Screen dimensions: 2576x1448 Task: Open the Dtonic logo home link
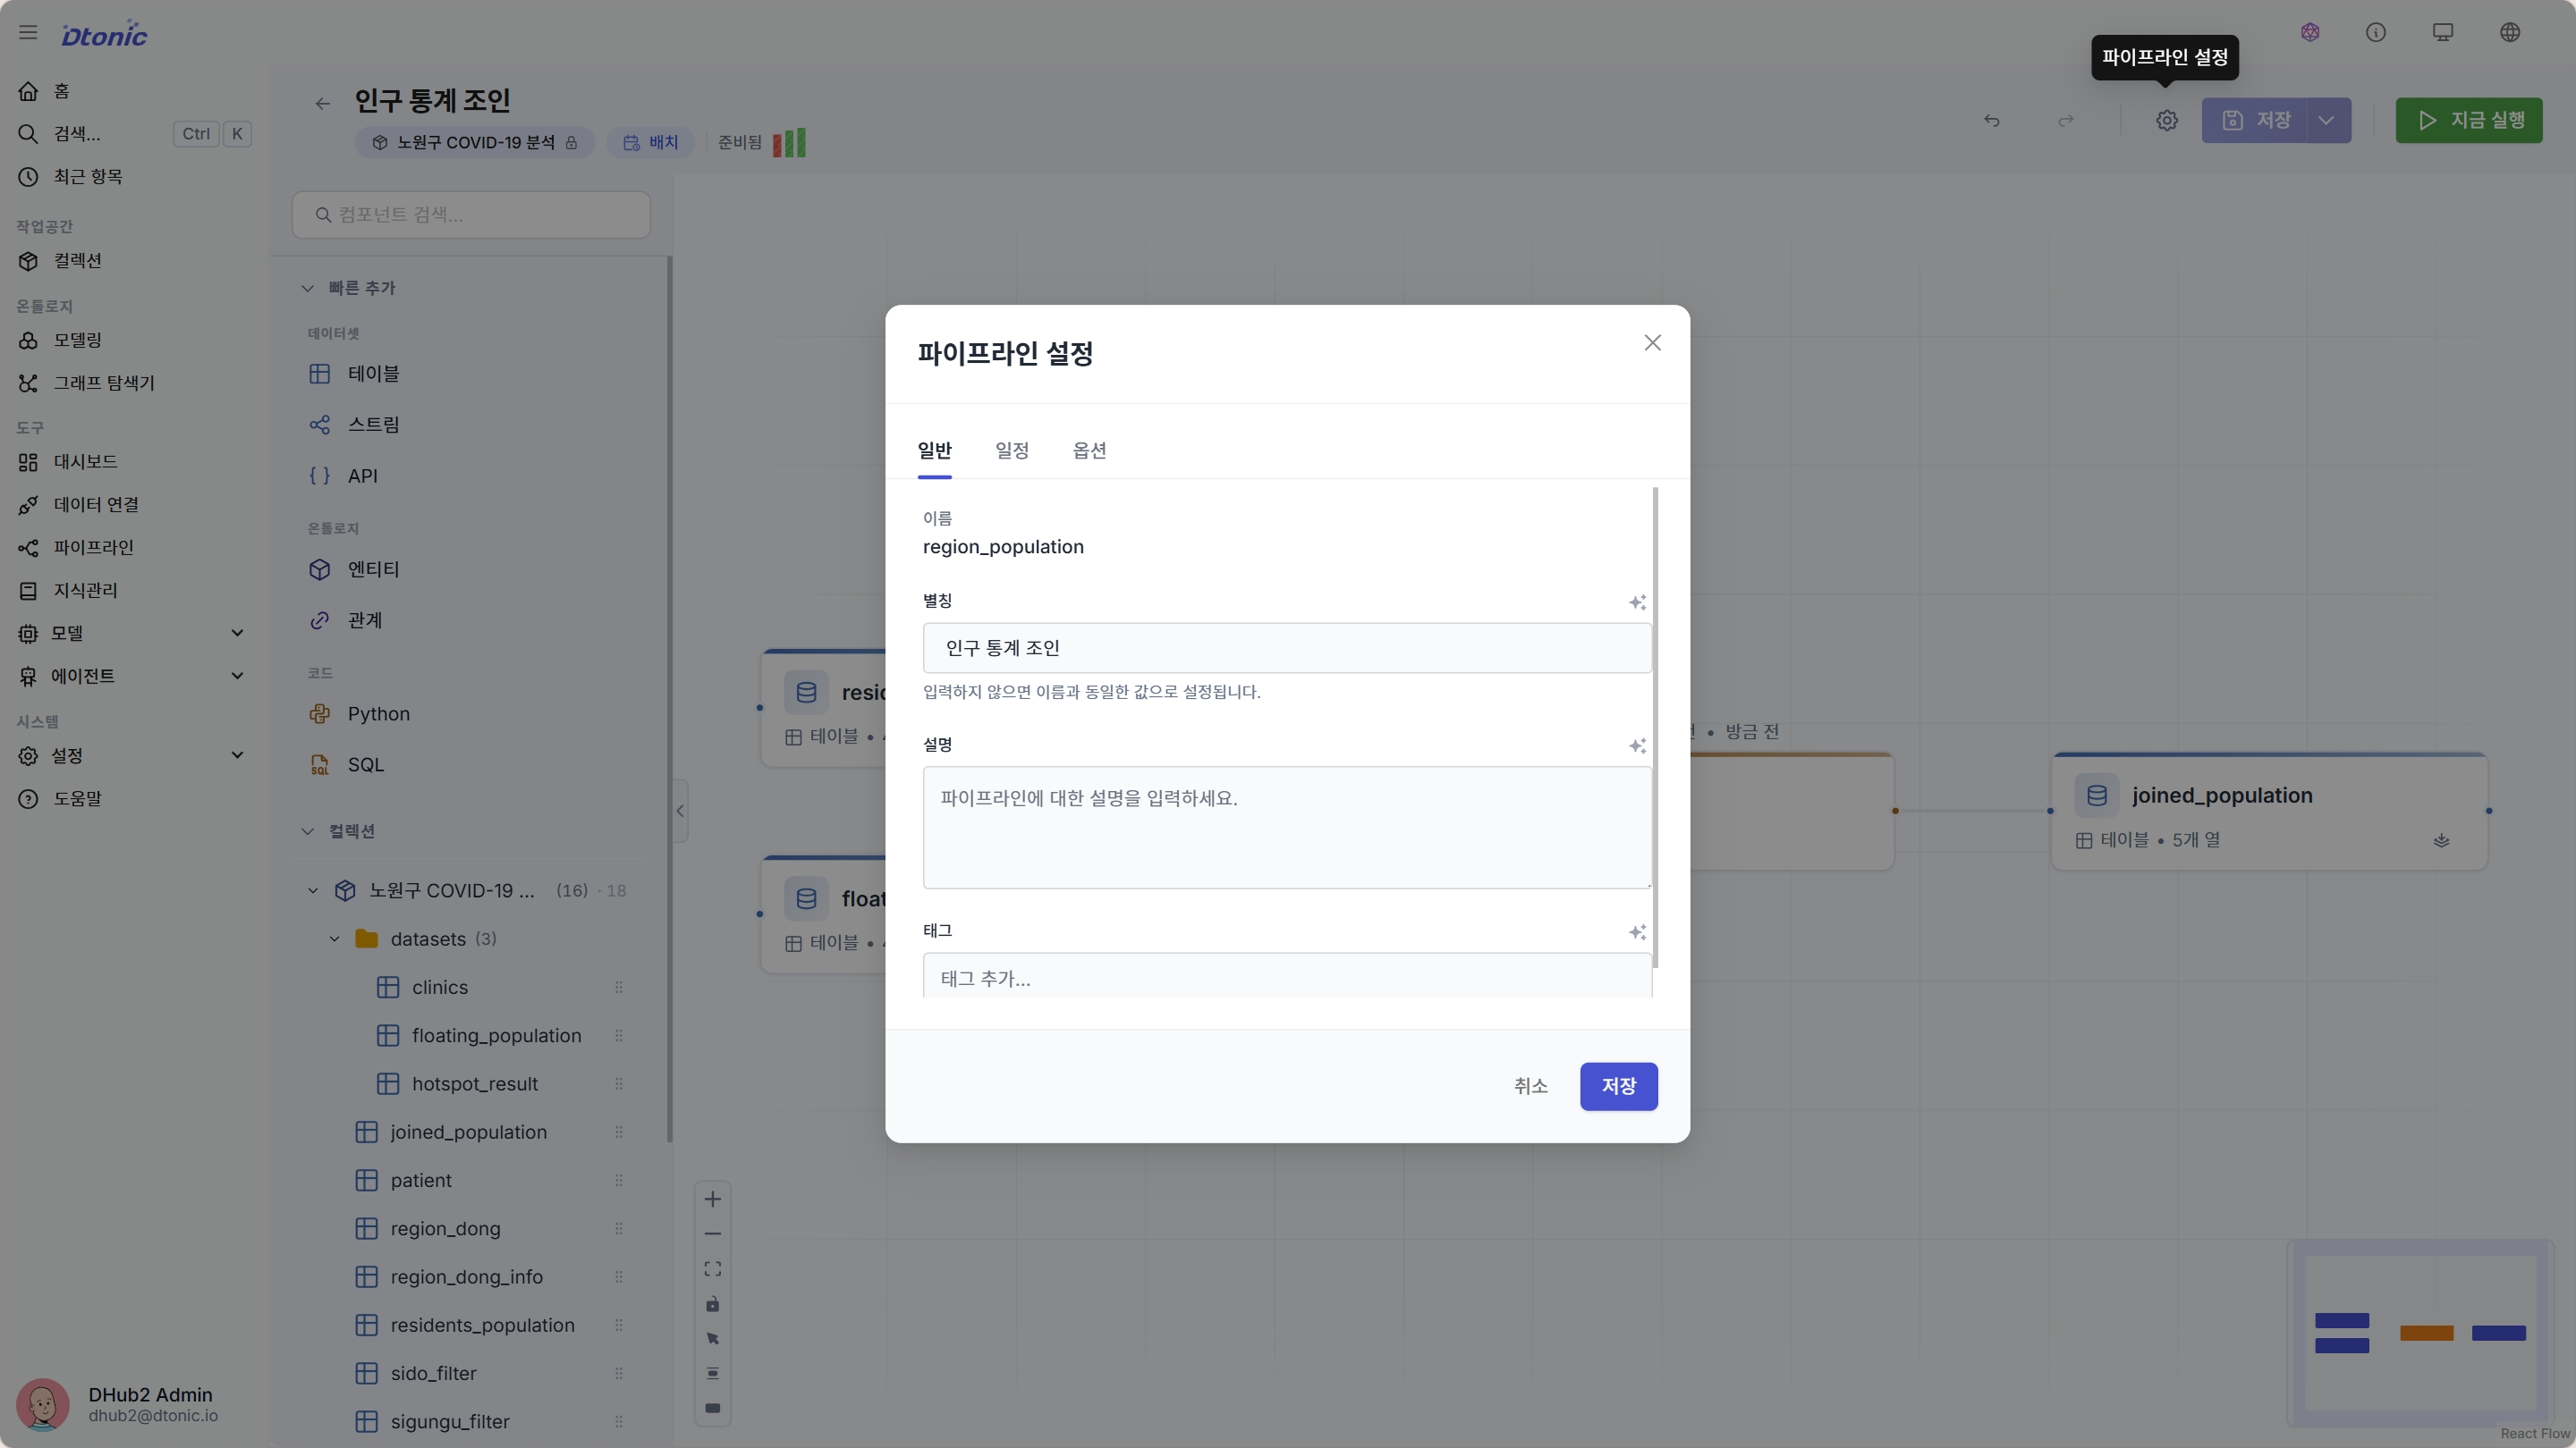point(104,34)
